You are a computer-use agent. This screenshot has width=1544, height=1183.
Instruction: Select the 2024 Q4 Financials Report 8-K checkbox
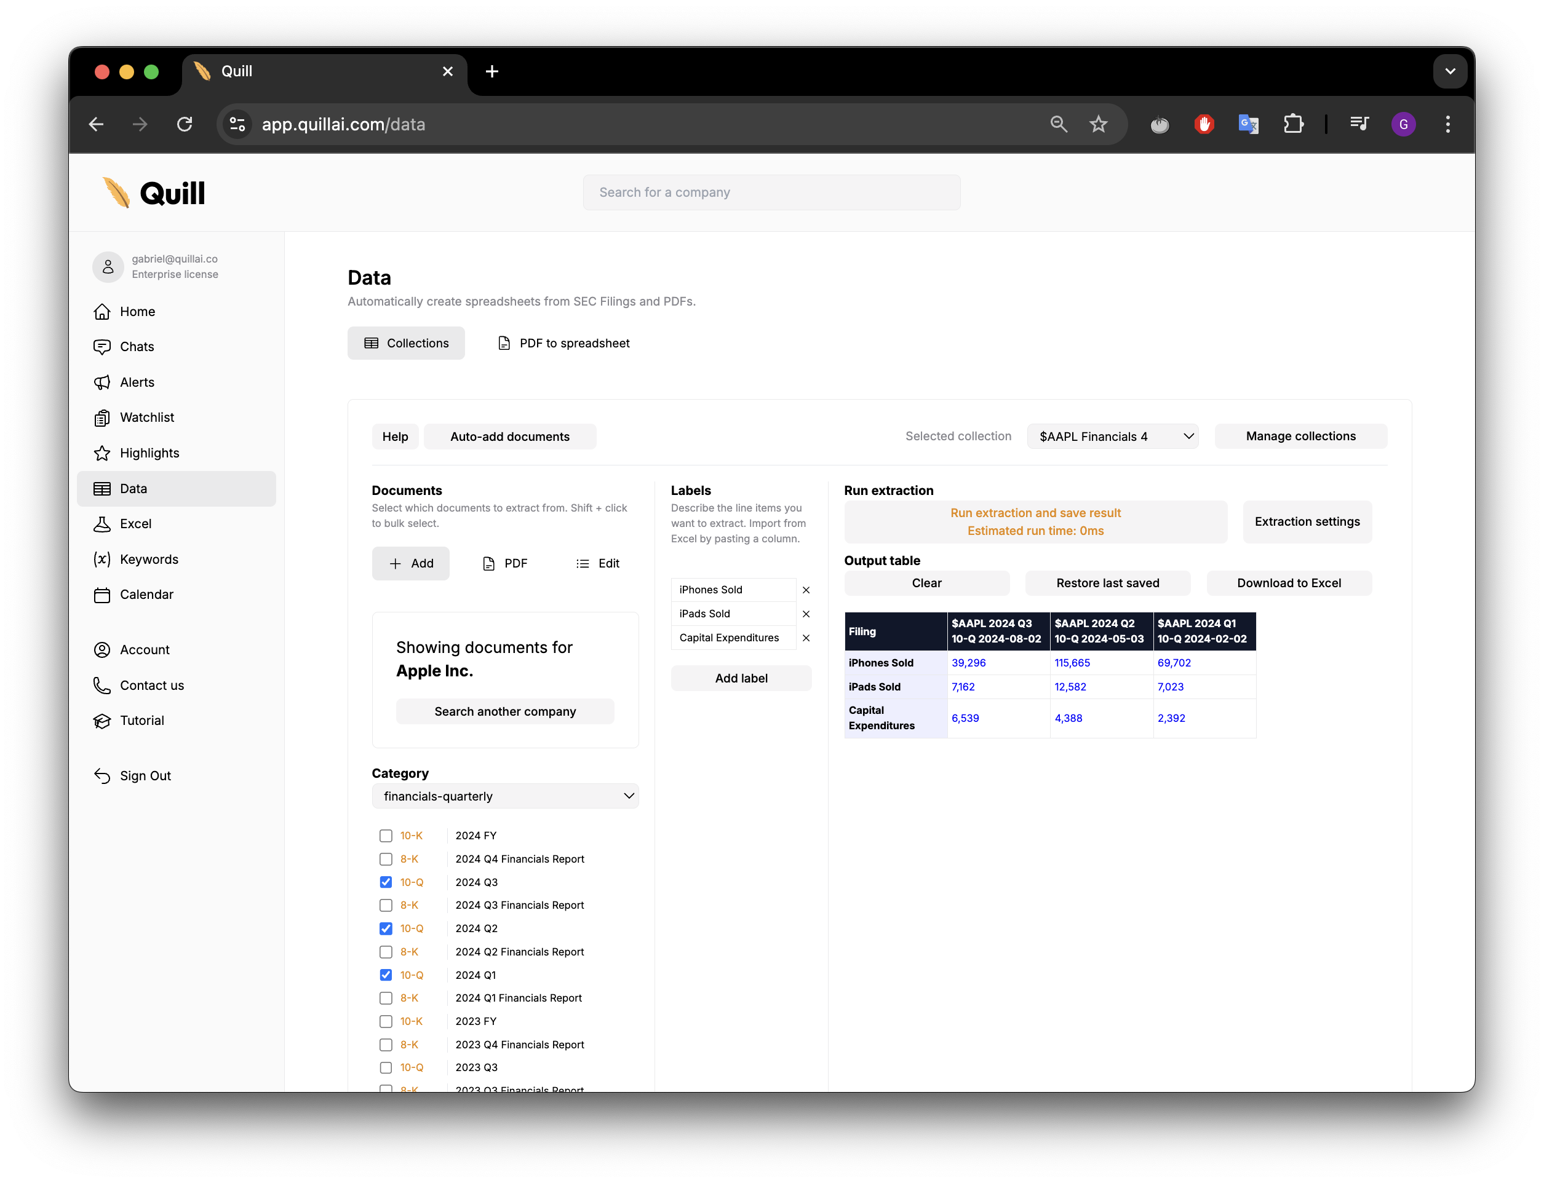point(386,859)
